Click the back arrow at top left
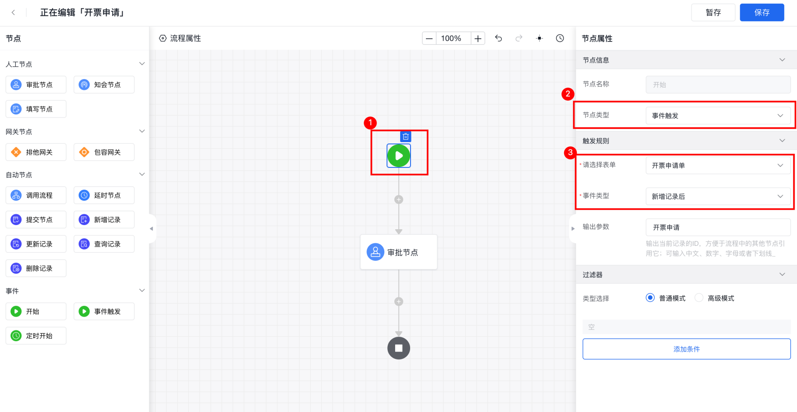Image resolution: width=797 pixels, height=412 pixels. [13, 12]
